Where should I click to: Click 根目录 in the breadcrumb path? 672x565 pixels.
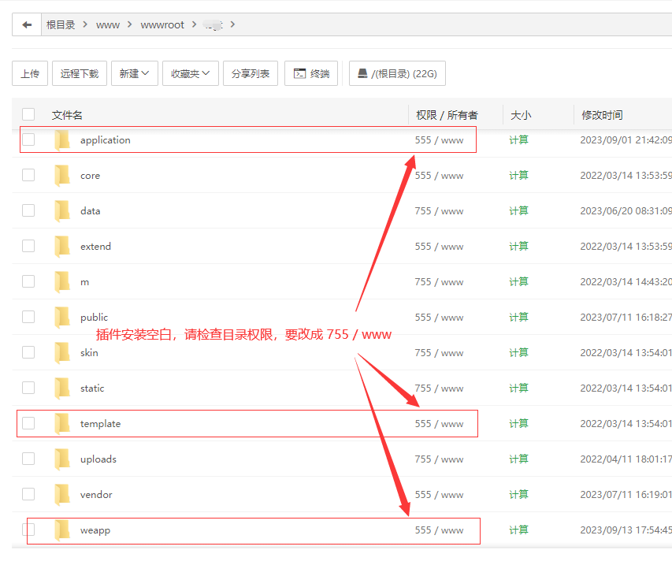(x=61, y=24)
